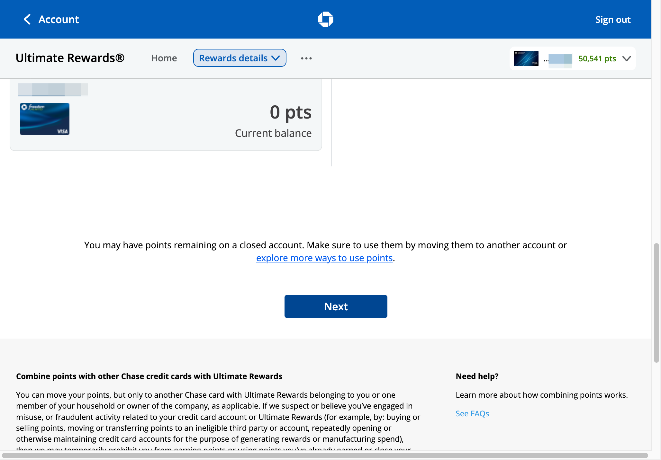
Task: Click the Ultimate Rewards® title
Action: [70, 58]
